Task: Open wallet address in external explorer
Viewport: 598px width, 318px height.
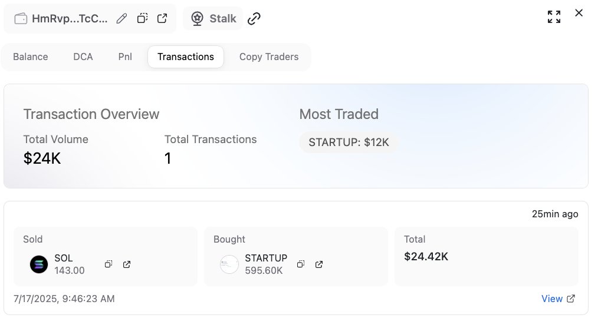Action: point(162,18)
